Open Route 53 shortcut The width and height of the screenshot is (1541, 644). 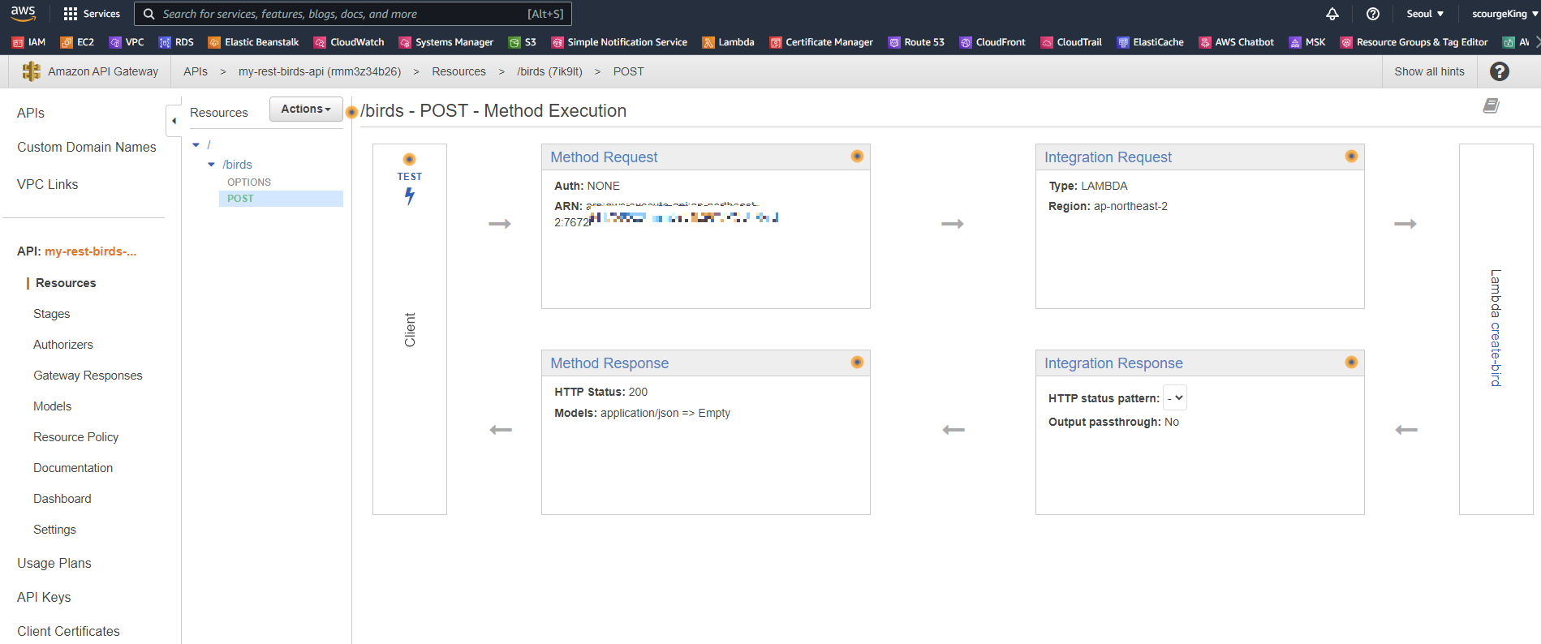(x=916, y=42)
